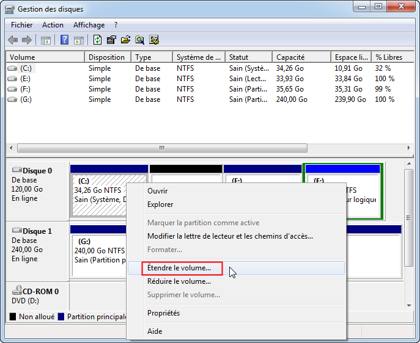Toggle the console tree pane icon
The height and width of the screenshot is (343, 420).
click(45, 40)
